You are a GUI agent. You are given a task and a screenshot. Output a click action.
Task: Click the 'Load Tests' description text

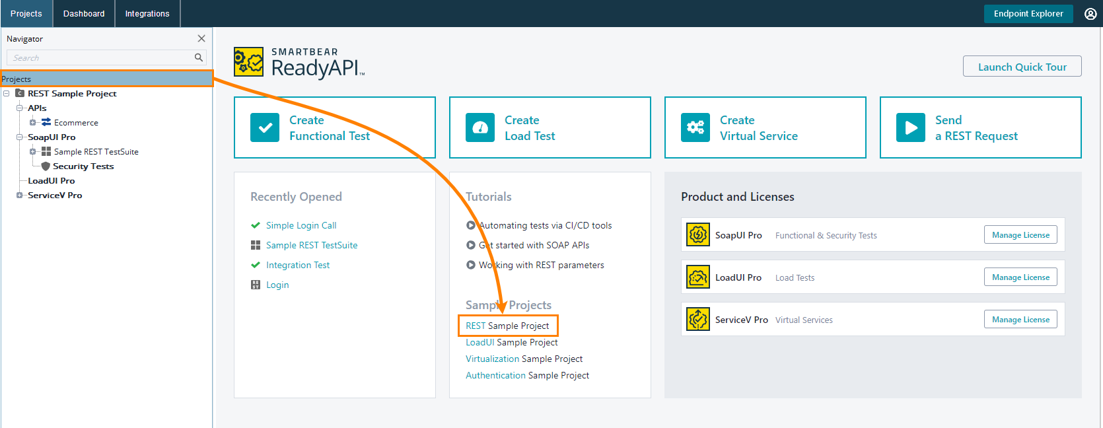pos(795,277)
